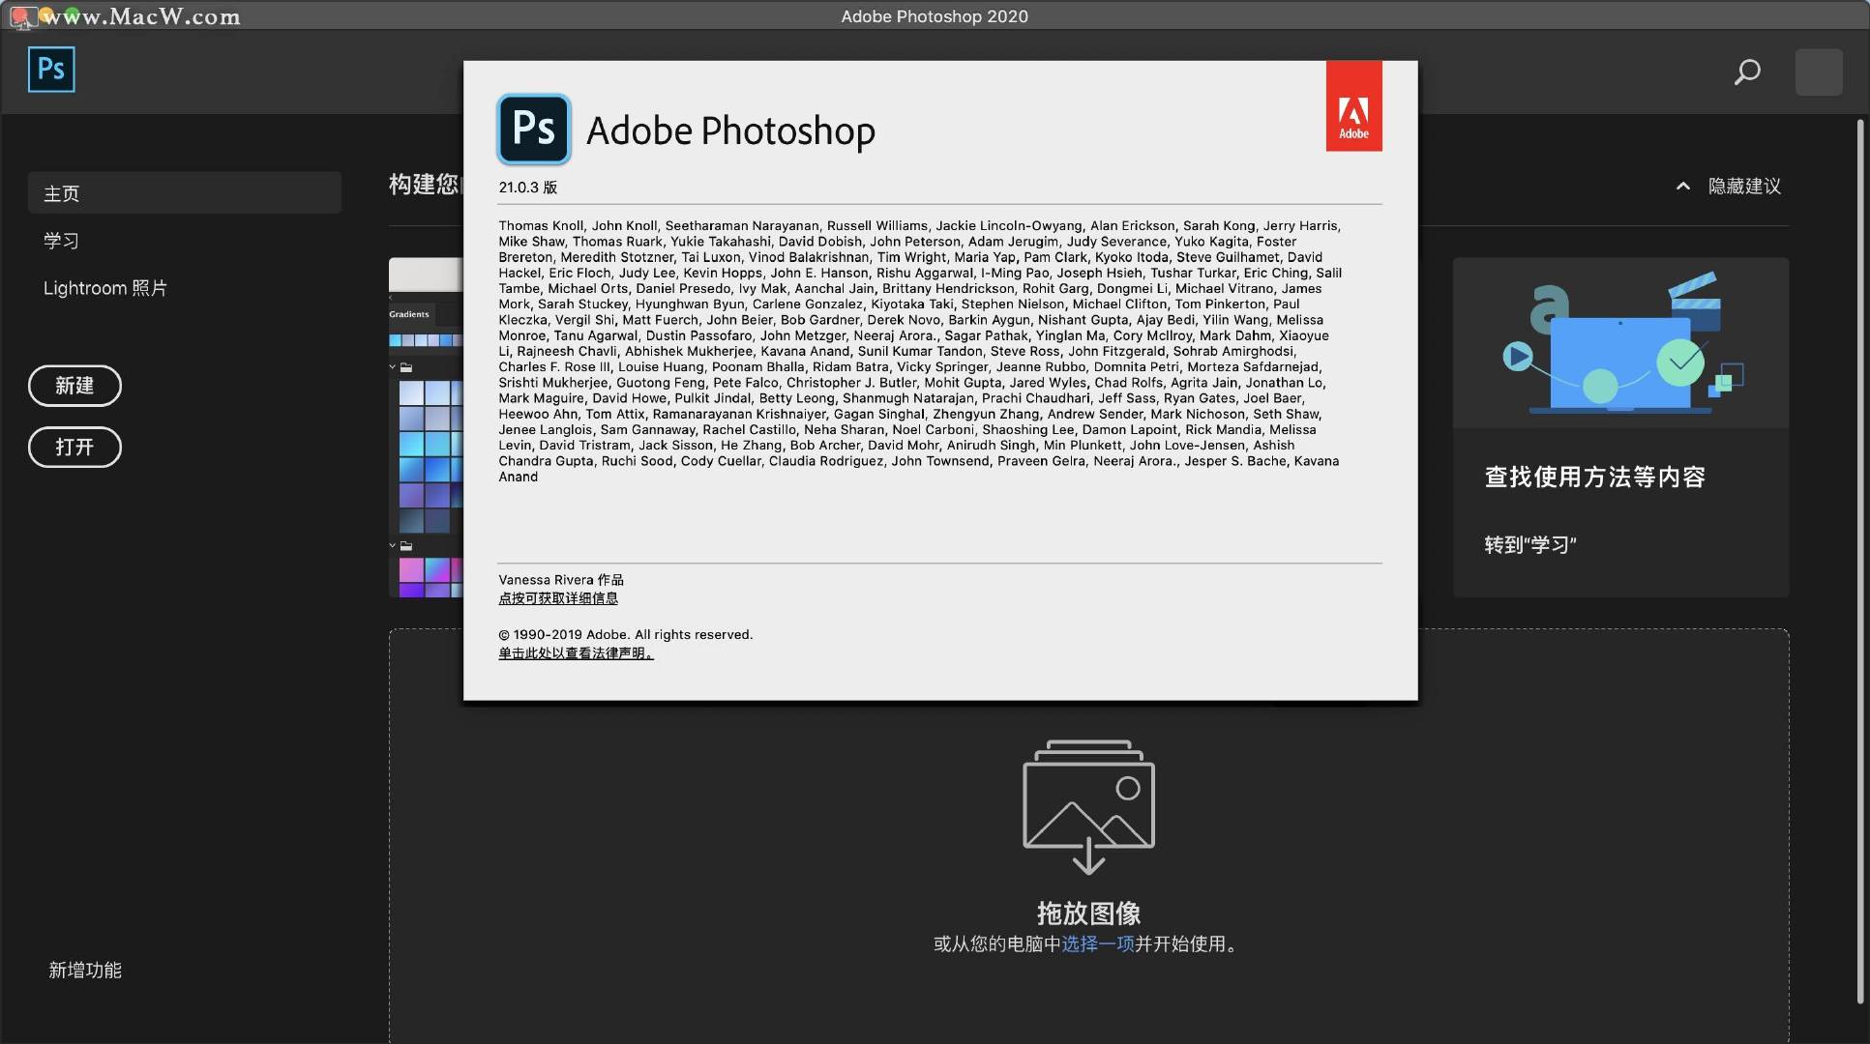
Task: Click the learn card illustration thumbnail
Action: (1620, 342)
